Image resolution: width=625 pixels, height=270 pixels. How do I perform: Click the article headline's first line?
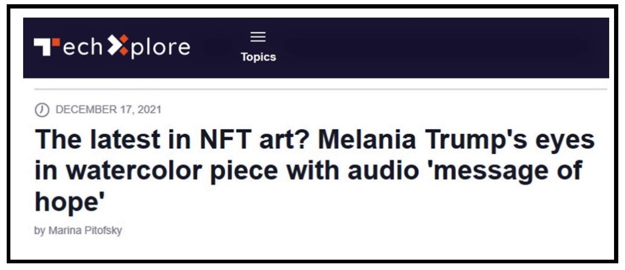point(314,142)
